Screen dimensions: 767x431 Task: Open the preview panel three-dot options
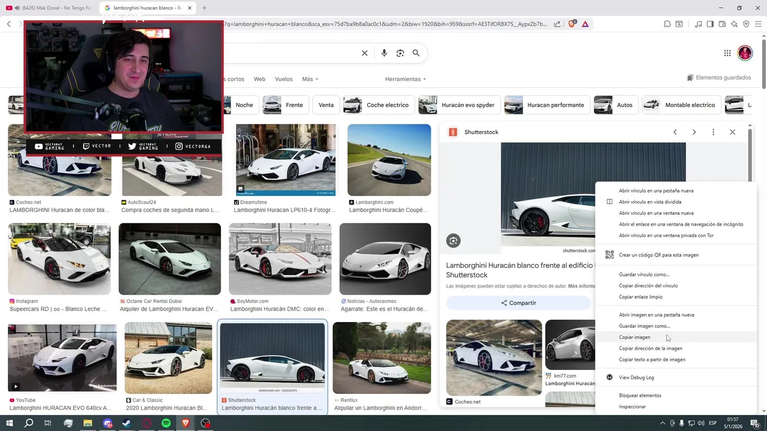713,132
